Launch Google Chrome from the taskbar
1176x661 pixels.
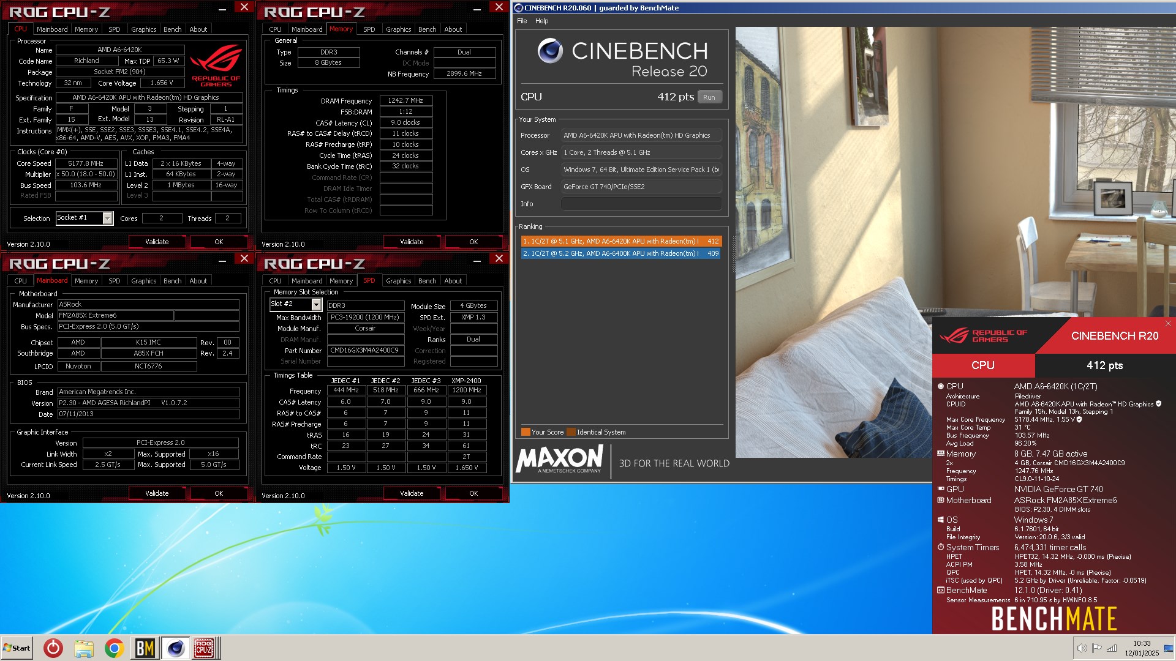click(114, 648)
